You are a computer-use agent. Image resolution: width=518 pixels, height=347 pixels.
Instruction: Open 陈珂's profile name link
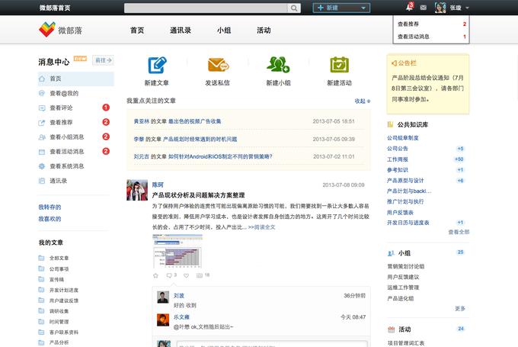point(158,185)
